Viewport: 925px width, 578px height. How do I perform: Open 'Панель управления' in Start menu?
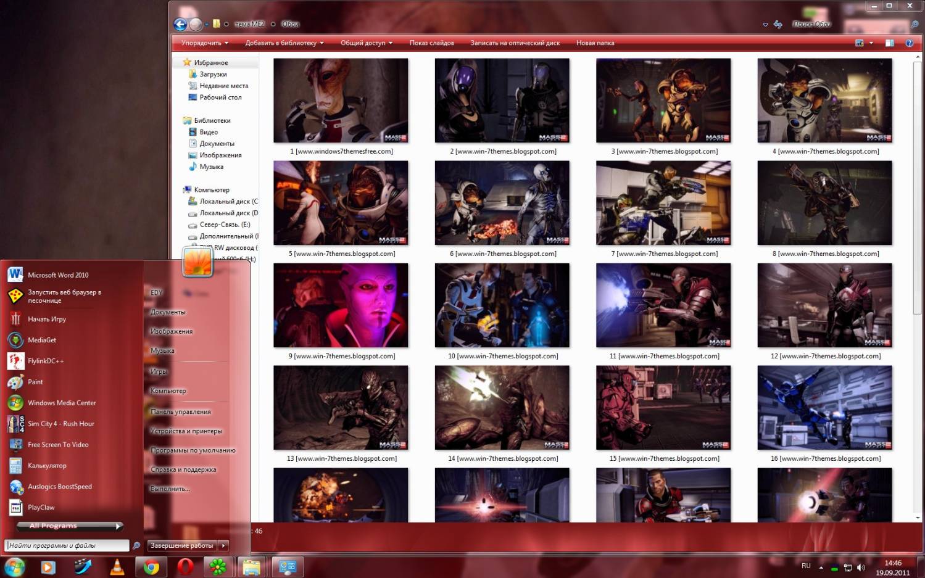point(181,412)
